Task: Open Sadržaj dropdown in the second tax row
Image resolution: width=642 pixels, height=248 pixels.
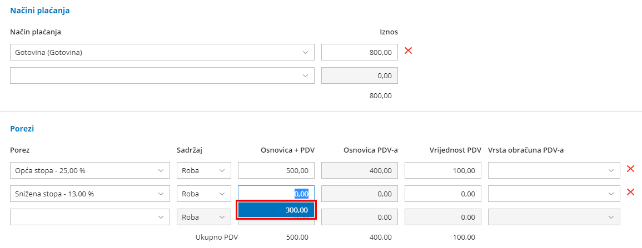Action: point(203,194)
